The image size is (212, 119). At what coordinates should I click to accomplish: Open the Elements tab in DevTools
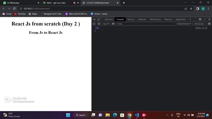[109, 19]
